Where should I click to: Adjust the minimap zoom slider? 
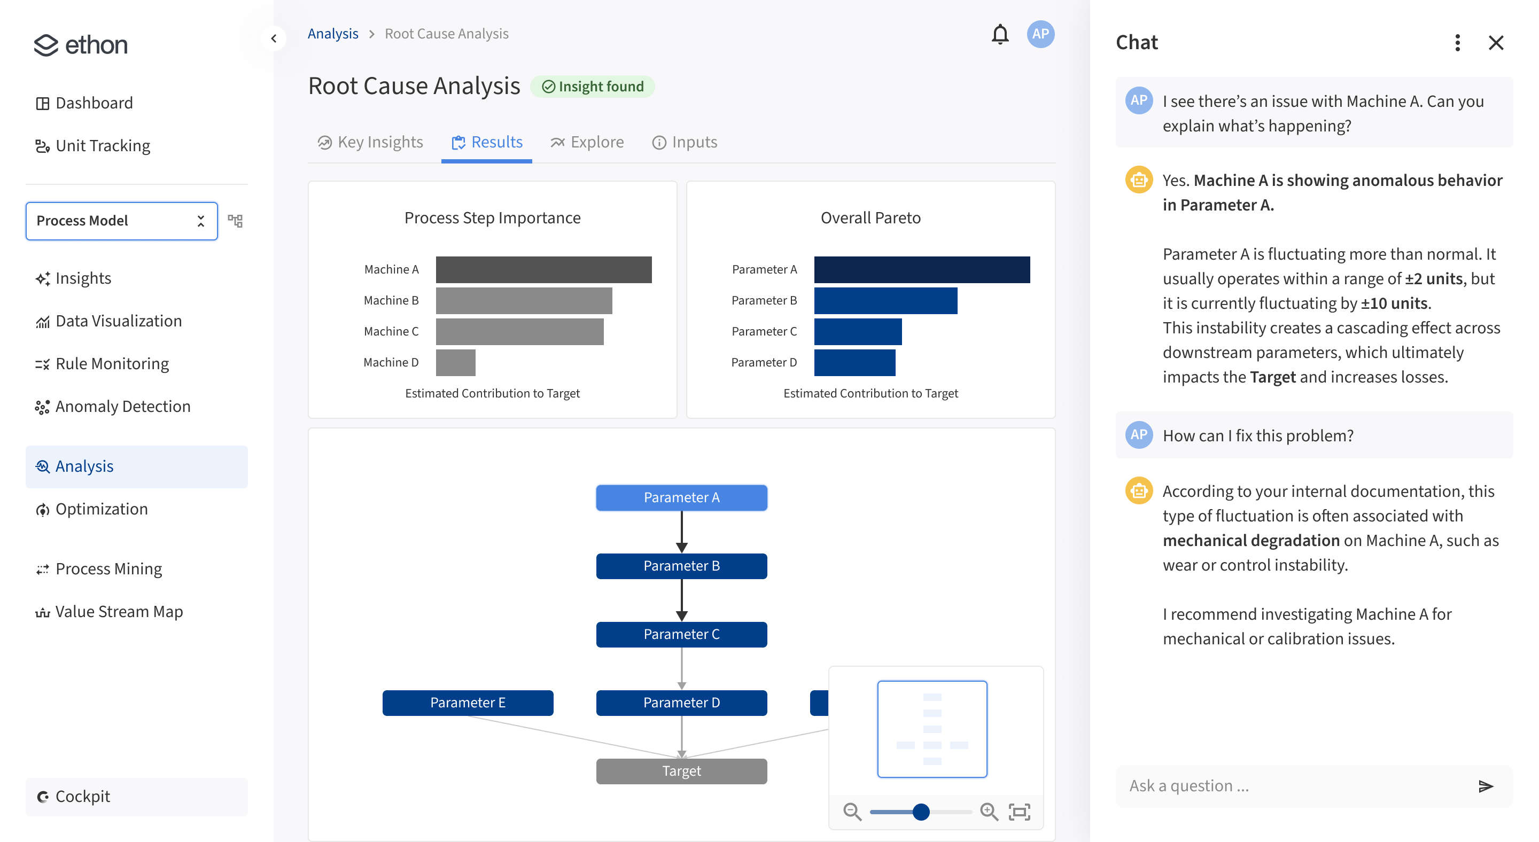point(921,812)
